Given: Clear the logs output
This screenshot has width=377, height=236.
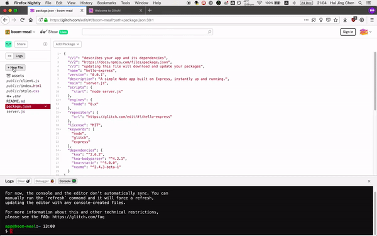Looking at the screenshot, I should (x=24, y=181).
